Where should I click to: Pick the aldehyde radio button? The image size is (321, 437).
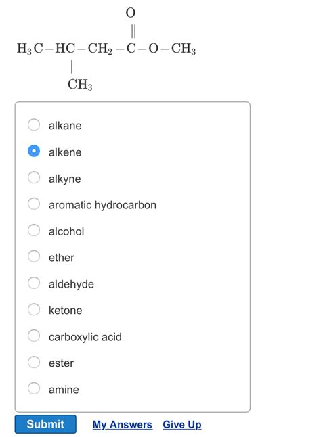[34, 283]
